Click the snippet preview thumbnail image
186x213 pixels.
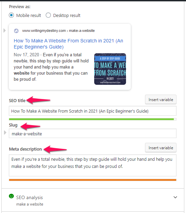[x=110, y=69]
